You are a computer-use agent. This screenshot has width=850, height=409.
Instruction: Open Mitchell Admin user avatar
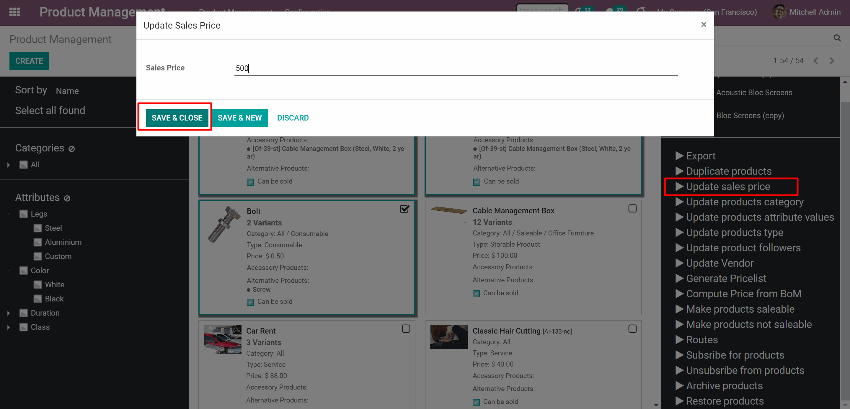(779, 12)
